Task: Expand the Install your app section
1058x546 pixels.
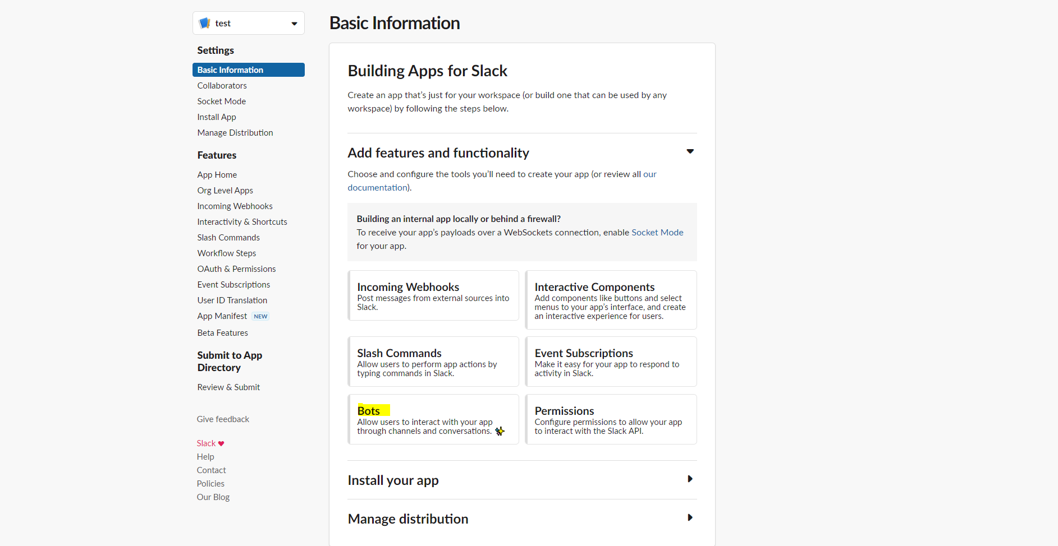Action: 690,479
